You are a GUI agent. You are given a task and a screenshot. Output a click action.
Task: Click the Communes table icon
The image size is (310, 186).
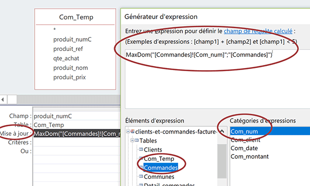tap(141, 176)
